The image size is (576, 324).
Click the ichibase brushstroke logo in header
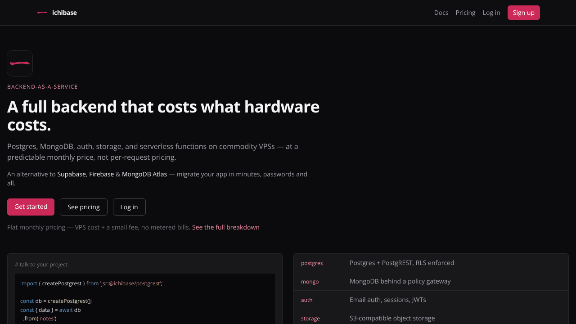click(x=42, y=13)
